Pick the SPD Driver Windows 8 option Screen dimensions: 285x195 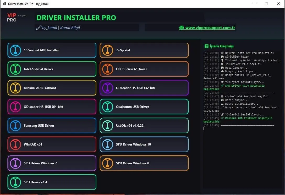click(144, 163)
